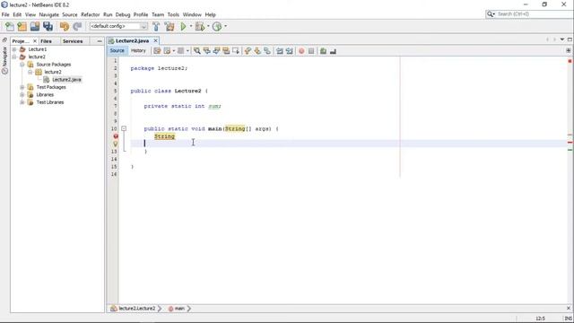Click the New File toolbar icon
Image resolution: width=574 pixels, height=323 pixels.
(10, 26)
